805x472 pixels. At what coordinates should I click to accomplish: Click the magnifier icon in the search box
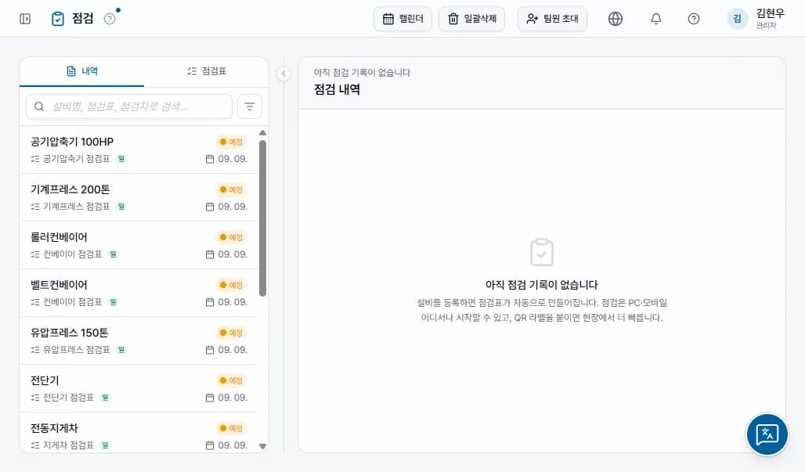coord(39,106)
